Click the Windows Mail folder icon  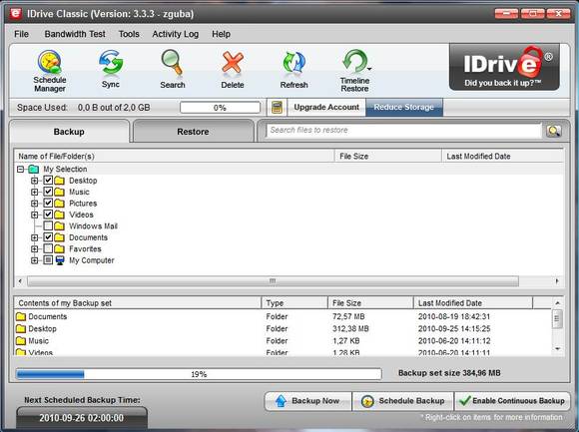pos(59,226)
